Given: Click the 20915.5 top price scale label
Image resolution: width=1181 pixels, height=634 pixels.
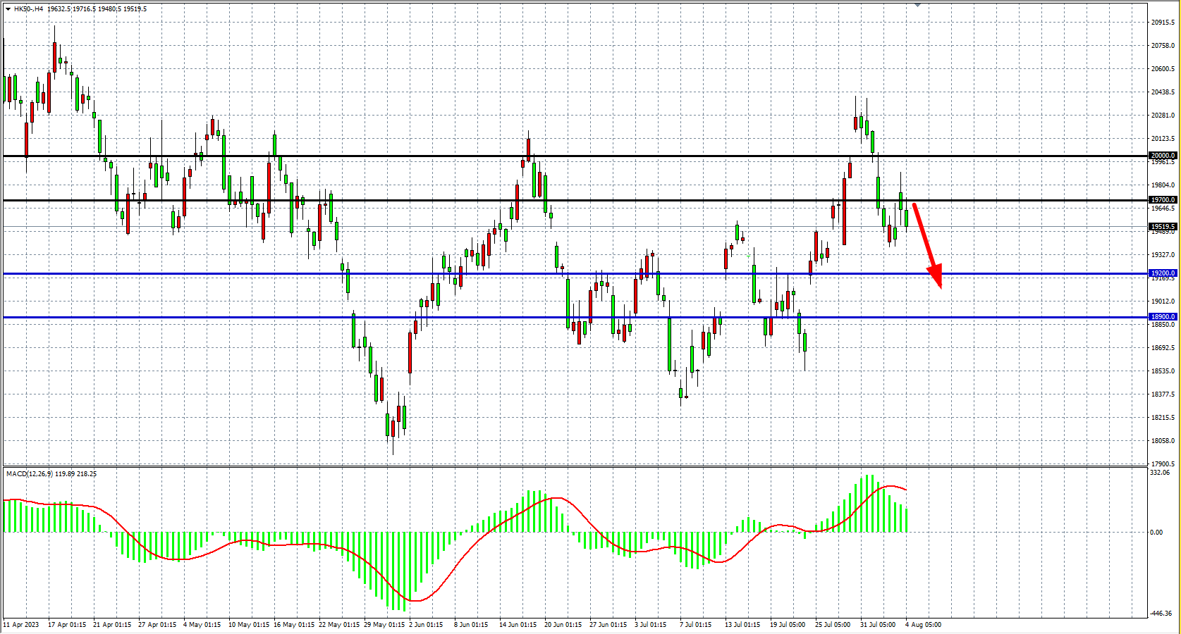Looking at the screenshot, I should [1162, 23].
